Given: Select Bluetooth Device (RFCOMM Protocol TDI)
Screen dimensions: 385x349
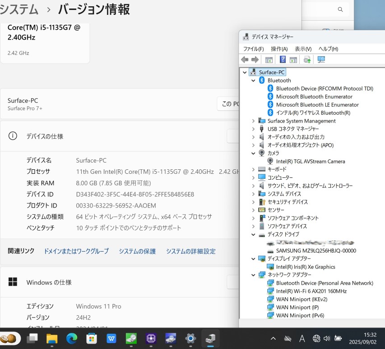Looking at the screenshot, I should 325,88.
